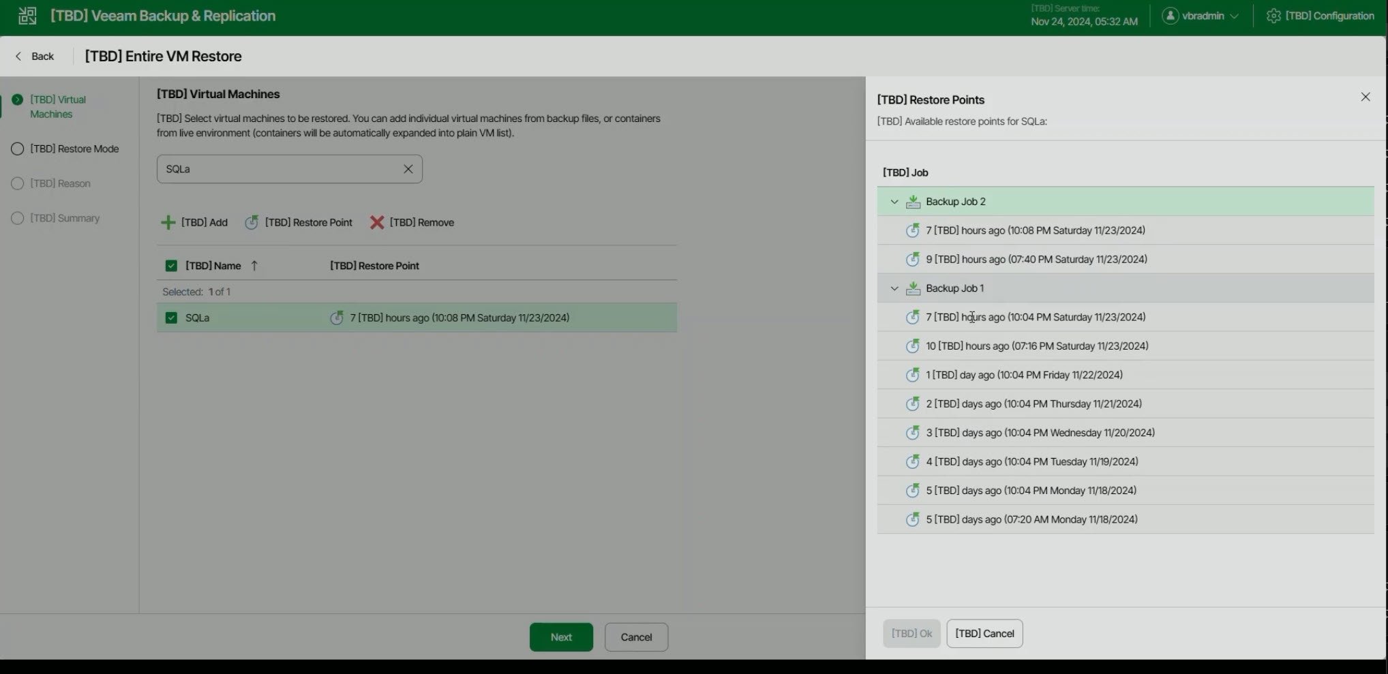Click restore point icon for 10:04 PM Saturday

(x=912, y=317)
